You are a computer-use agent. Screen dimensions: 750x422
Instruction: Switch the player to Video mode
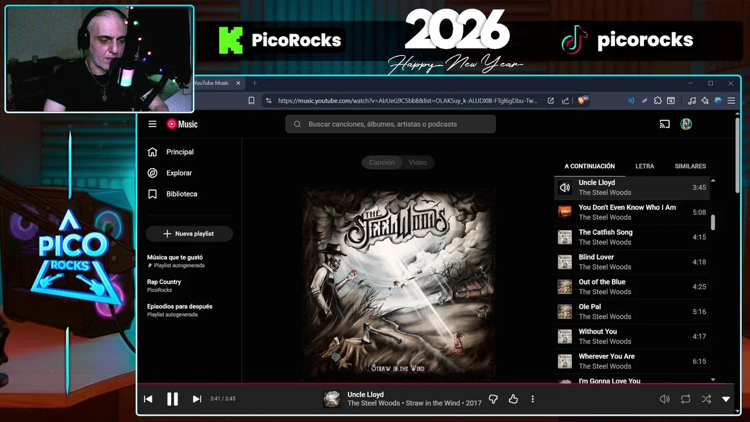(418, 162)
